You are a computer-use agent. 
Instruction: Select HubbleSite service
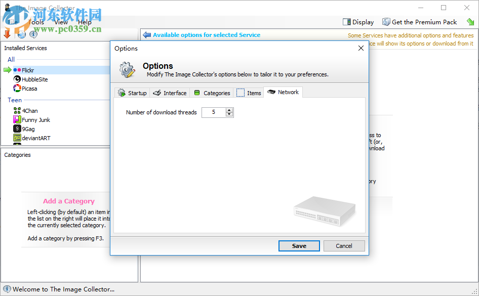[35, 79]
